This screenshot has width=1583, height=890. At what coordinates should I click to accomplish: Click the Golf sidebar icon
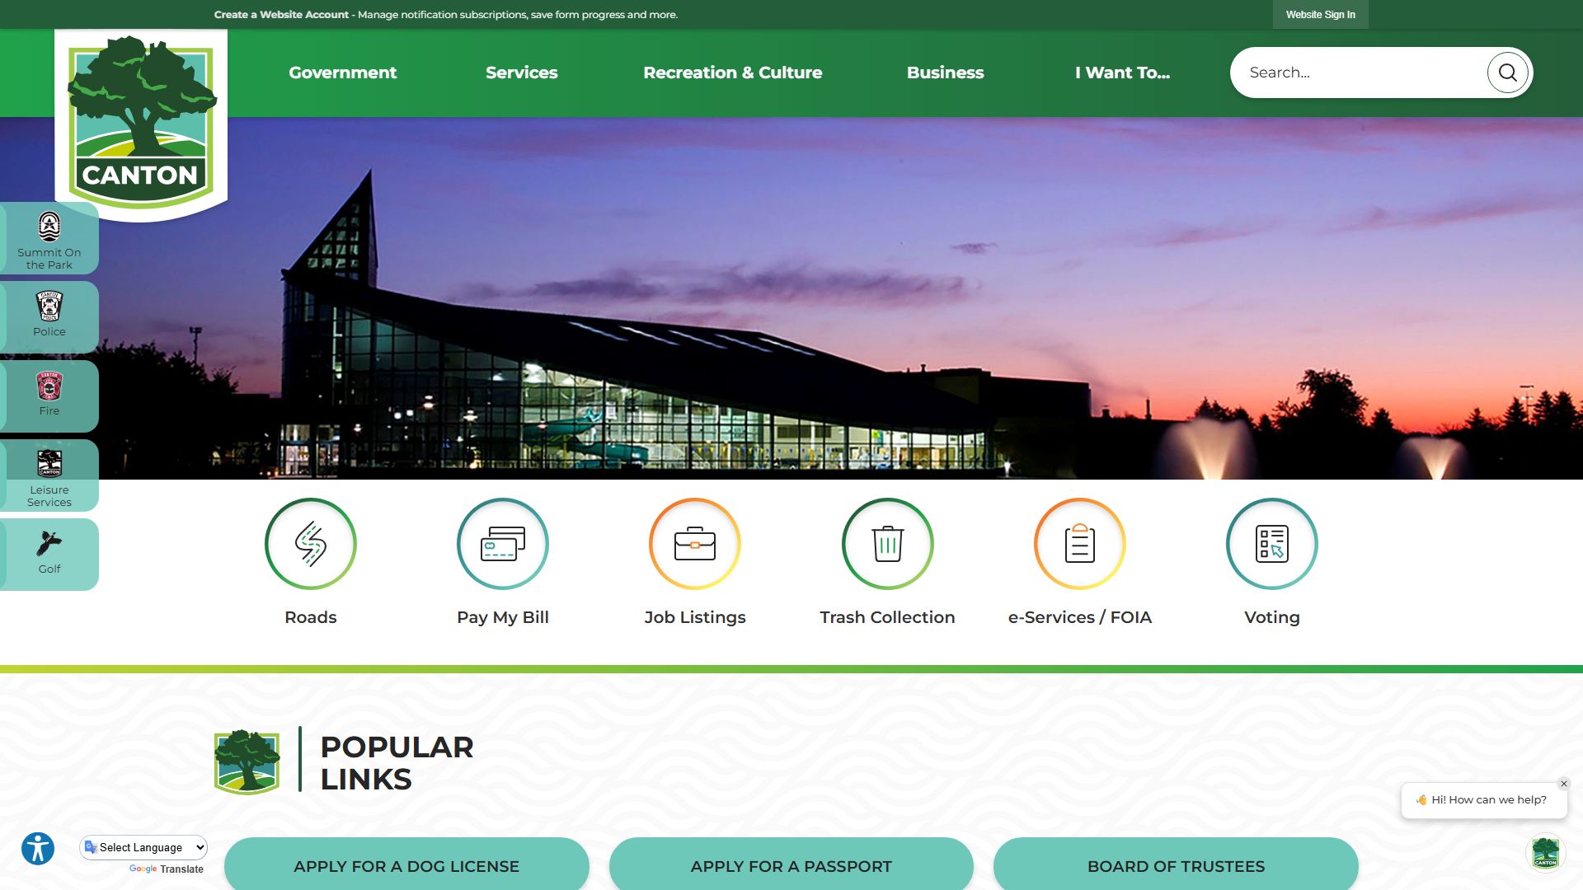tap(49, 544)
